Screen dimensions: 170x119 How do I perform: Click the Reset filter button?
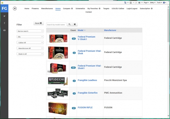point(38,23)
